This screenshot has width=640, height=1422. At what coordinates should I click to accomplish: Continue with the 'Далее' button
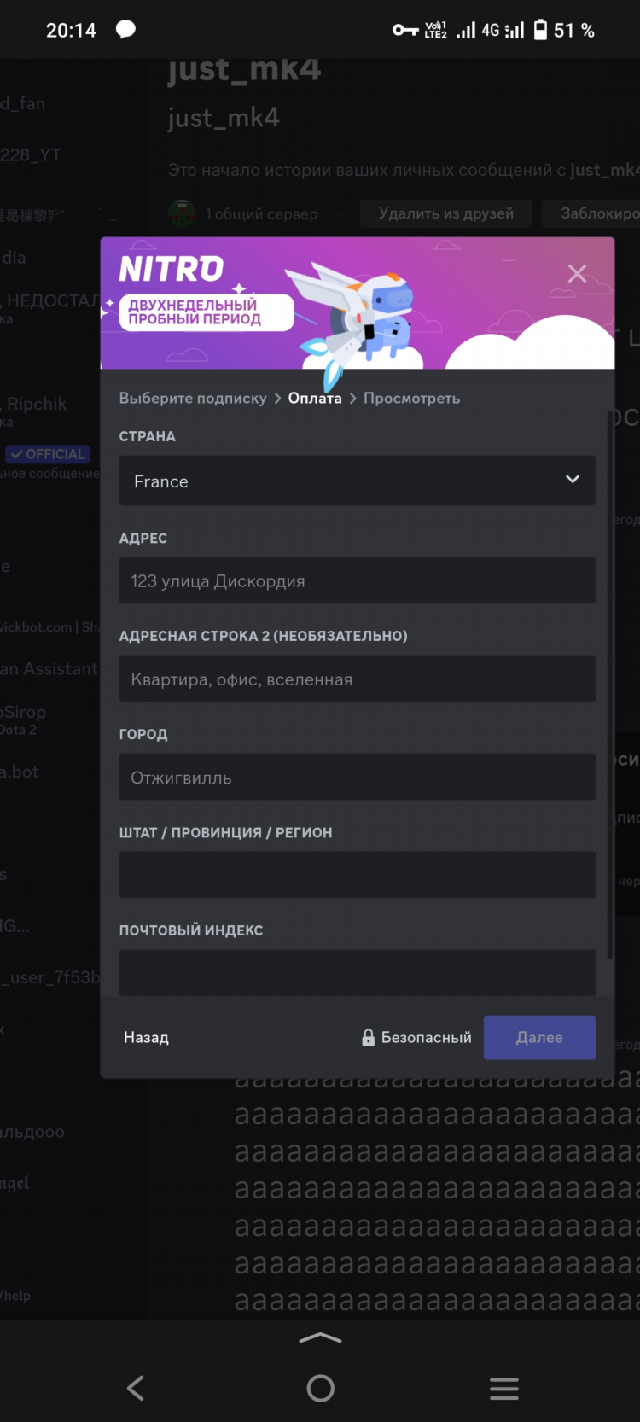pos(539,1038)
